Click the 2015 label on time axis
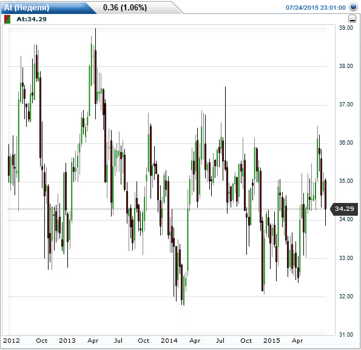The image size is (361, 350). coord(272,340)
